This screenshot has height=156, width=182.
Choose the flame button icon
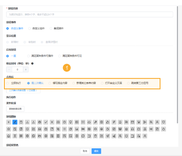click(163, 129)
